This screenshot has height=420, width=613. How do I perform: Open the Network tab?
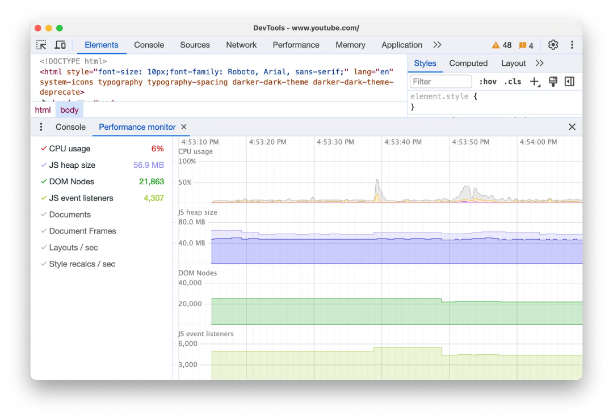click(241, 45)
